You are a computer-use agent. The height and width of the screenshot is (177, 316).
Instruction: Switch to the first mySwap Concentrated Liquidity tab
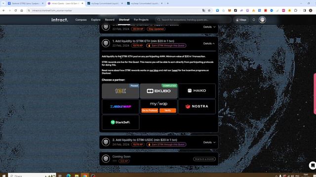point(105,3)
